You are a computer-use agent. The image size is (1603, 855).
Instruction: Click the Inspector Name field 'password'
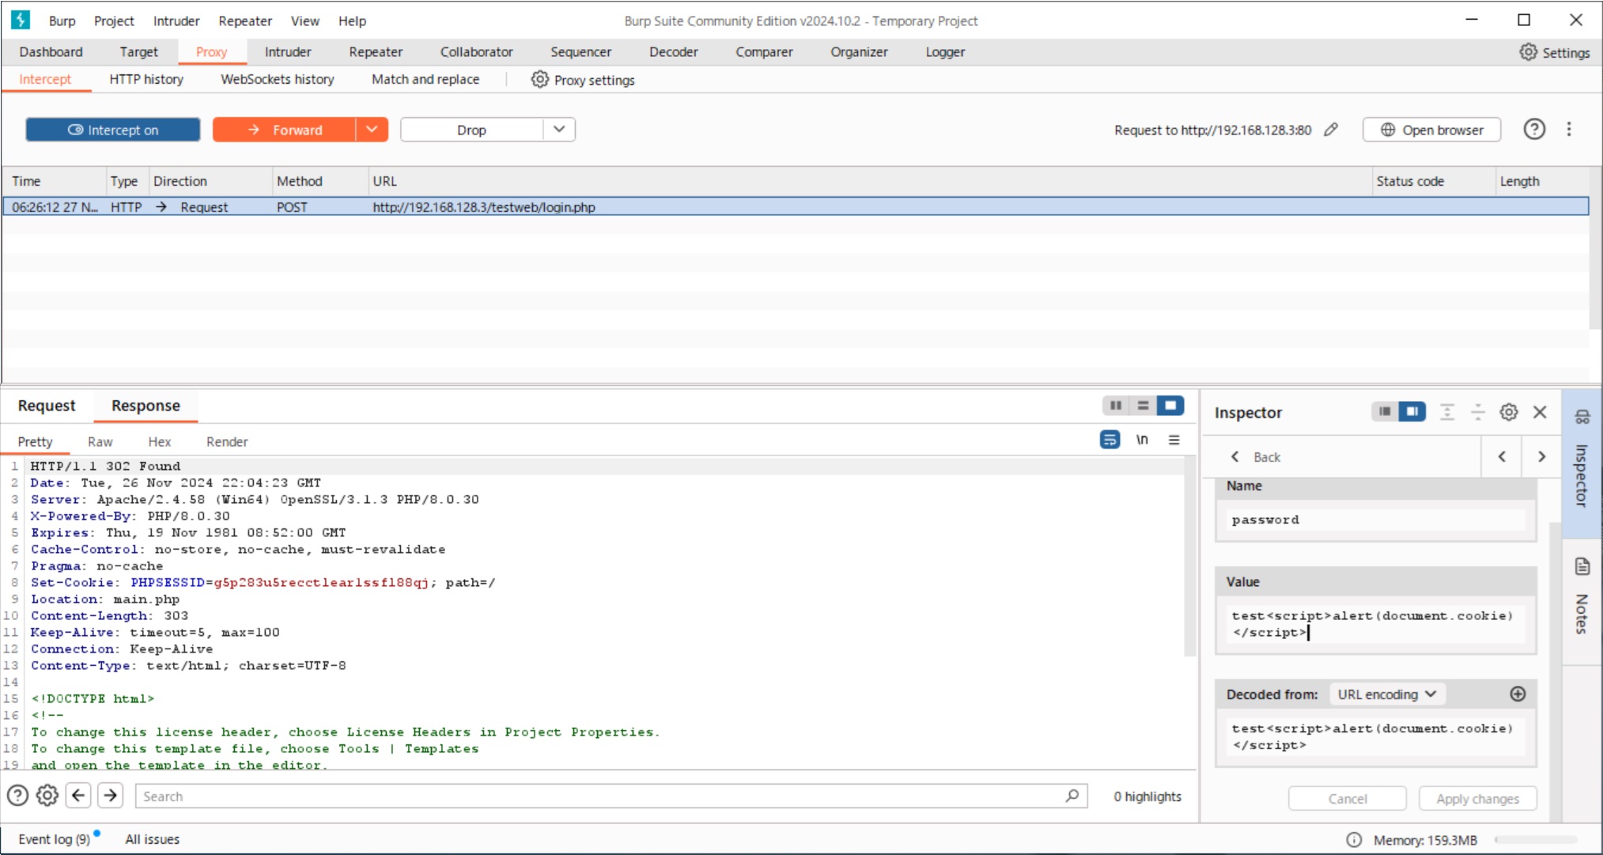(1375, 520)
